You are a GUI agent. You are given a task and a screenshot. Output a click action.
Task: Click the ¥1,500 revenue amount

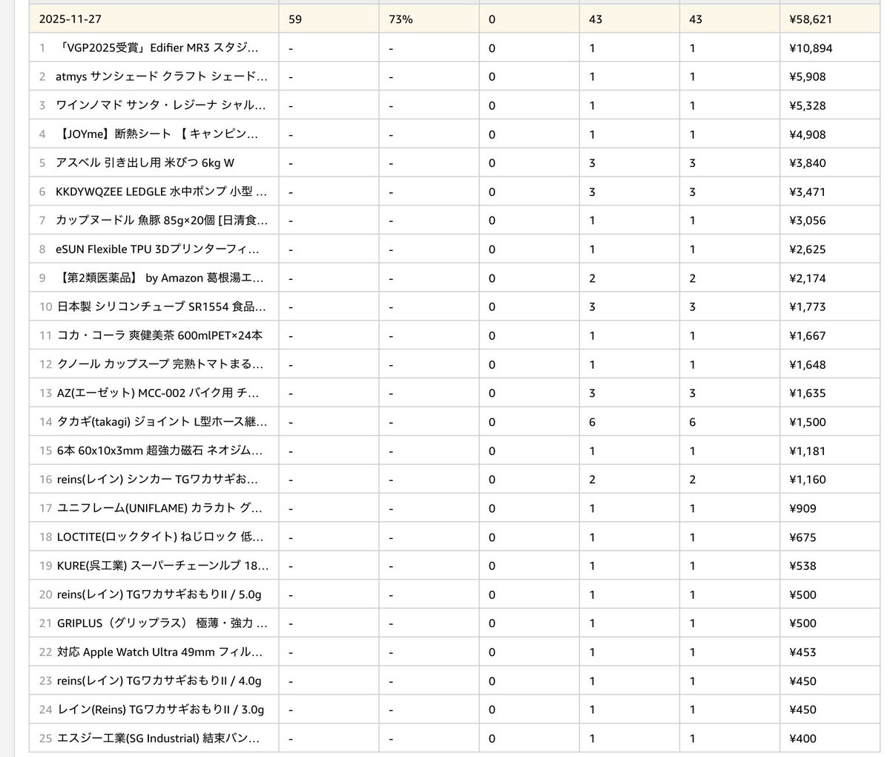[808, 422]
